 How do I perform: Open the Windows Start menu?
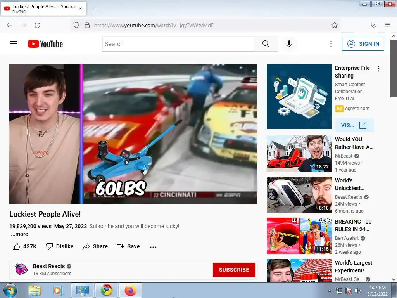point(10,290)
